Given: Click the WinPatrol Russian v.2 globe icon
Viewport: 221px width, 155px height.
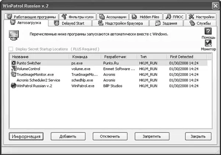Looking at the screenshot, I should 14,86.
